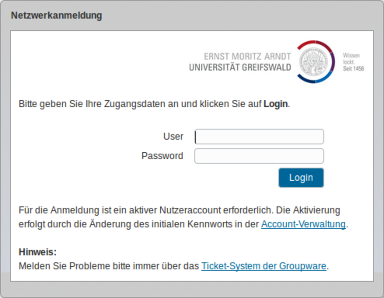The image size is (384, 298).
Task: Click the purple arc of the logo ring
Action: tap(332, 62)
